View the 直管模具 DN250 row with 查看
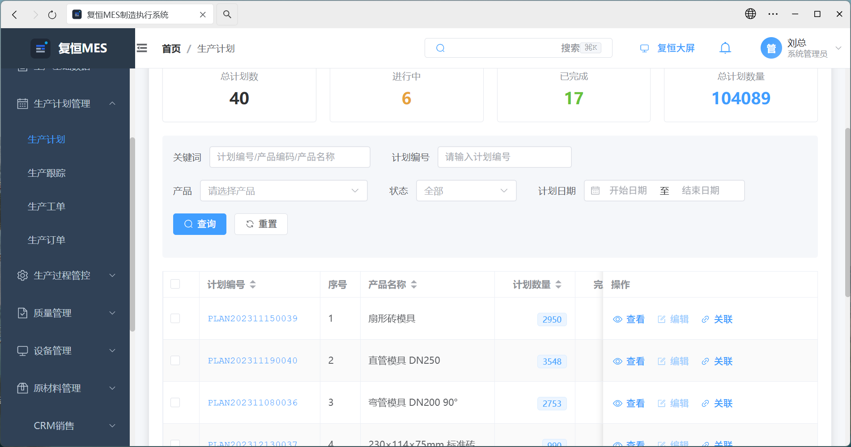851x447 pixels. tap(629, 361)
